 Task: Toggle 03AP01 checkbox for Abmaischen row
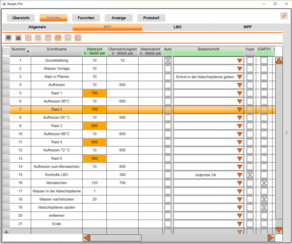(x=264, y=183)
